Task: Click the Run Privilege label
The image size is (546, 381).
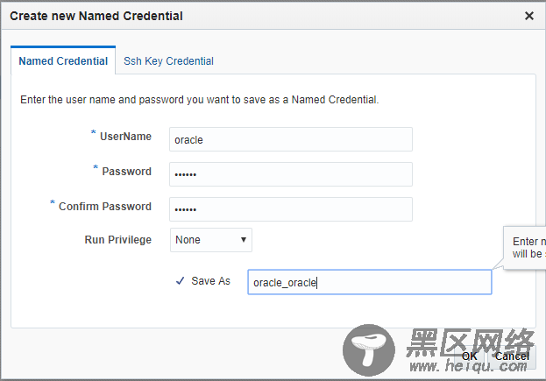Action: (x=118, y=240)
